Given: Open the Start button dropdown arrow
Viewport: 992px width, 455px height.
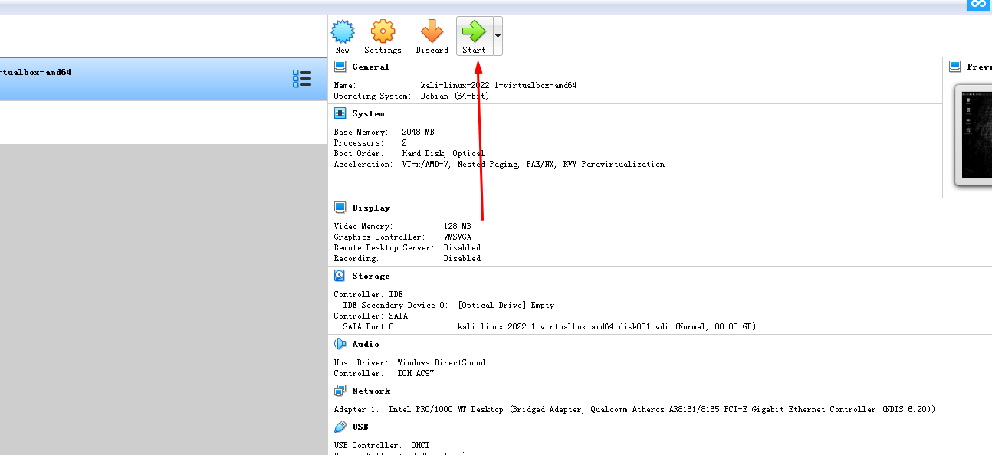Looking at the screenshot, I should coord(498,36).
